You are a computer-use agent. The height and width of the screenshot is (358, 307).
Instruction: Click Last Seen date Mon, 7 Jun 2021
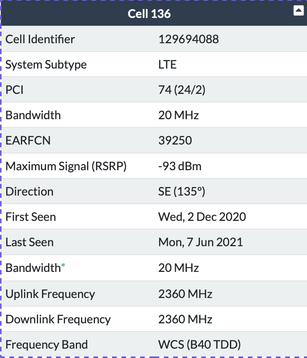(200, 242)
